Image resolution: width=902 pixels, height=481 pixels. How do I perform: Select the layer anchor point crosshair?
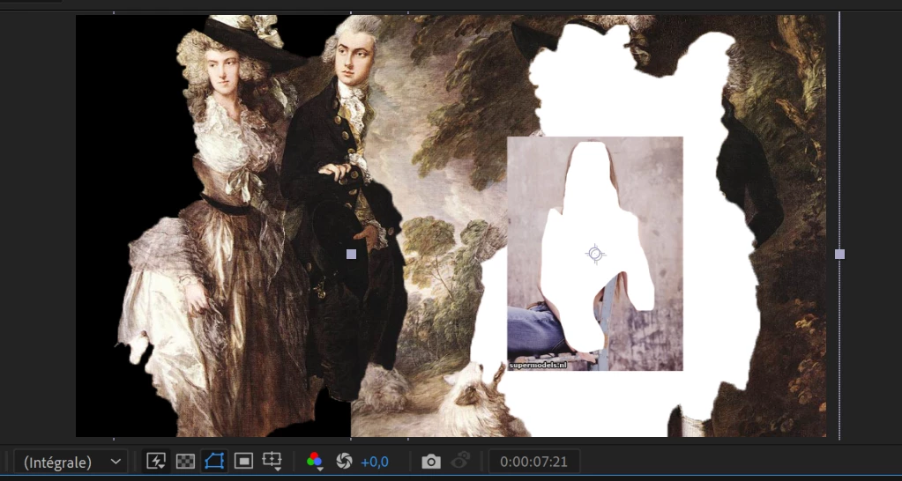(595, 254)
